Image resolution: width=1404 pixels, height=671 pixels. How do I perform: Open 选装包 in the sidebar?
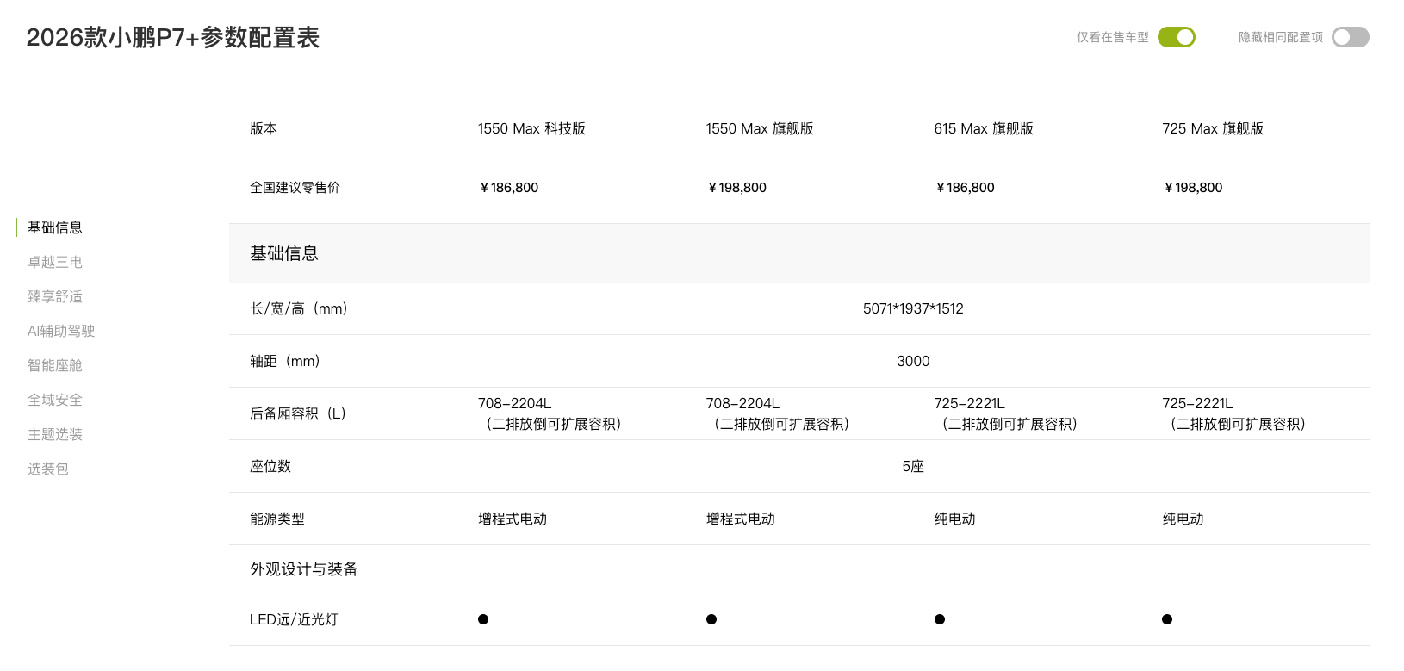coord(48,469)
